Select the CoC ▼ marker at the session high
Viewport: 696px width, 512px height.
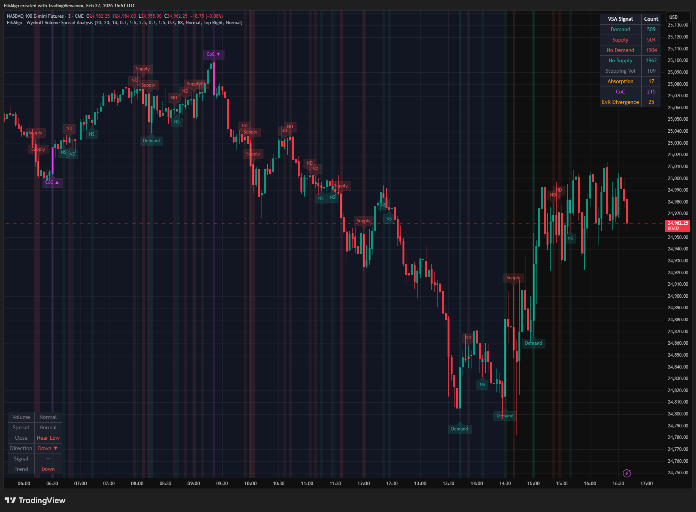pyautogui.click(x=213, y=54)
